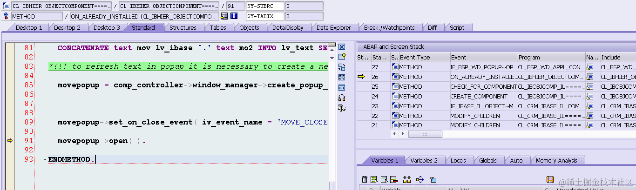Open the Script tab
Viewport: 636px width, 190px height.
457,27
